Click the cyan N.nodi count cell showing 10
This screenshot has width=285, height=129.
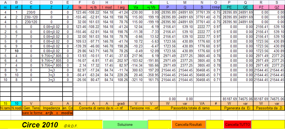[16, 103]
